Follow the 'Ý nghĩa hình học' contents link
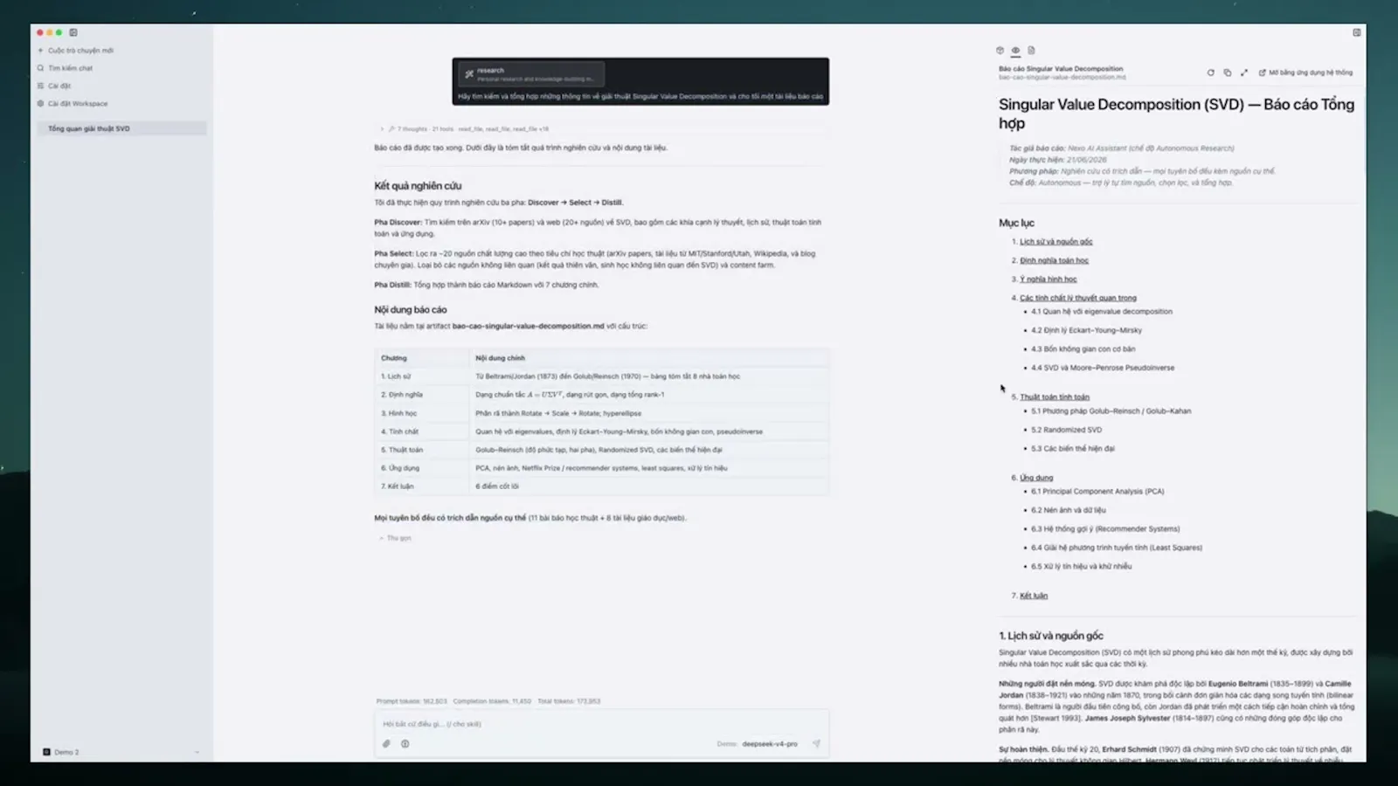This screenshot has width=1398, height=786. pos(1048,279)
